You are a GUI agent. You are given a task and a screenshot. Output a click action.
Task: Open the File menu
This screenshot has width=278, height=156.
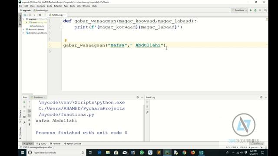pos(21,6)
